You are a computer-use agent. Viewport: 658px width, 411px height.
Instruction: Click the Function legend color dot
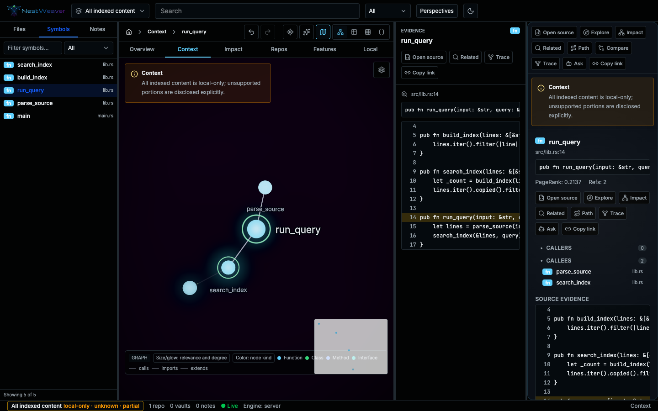click(279, 358)
